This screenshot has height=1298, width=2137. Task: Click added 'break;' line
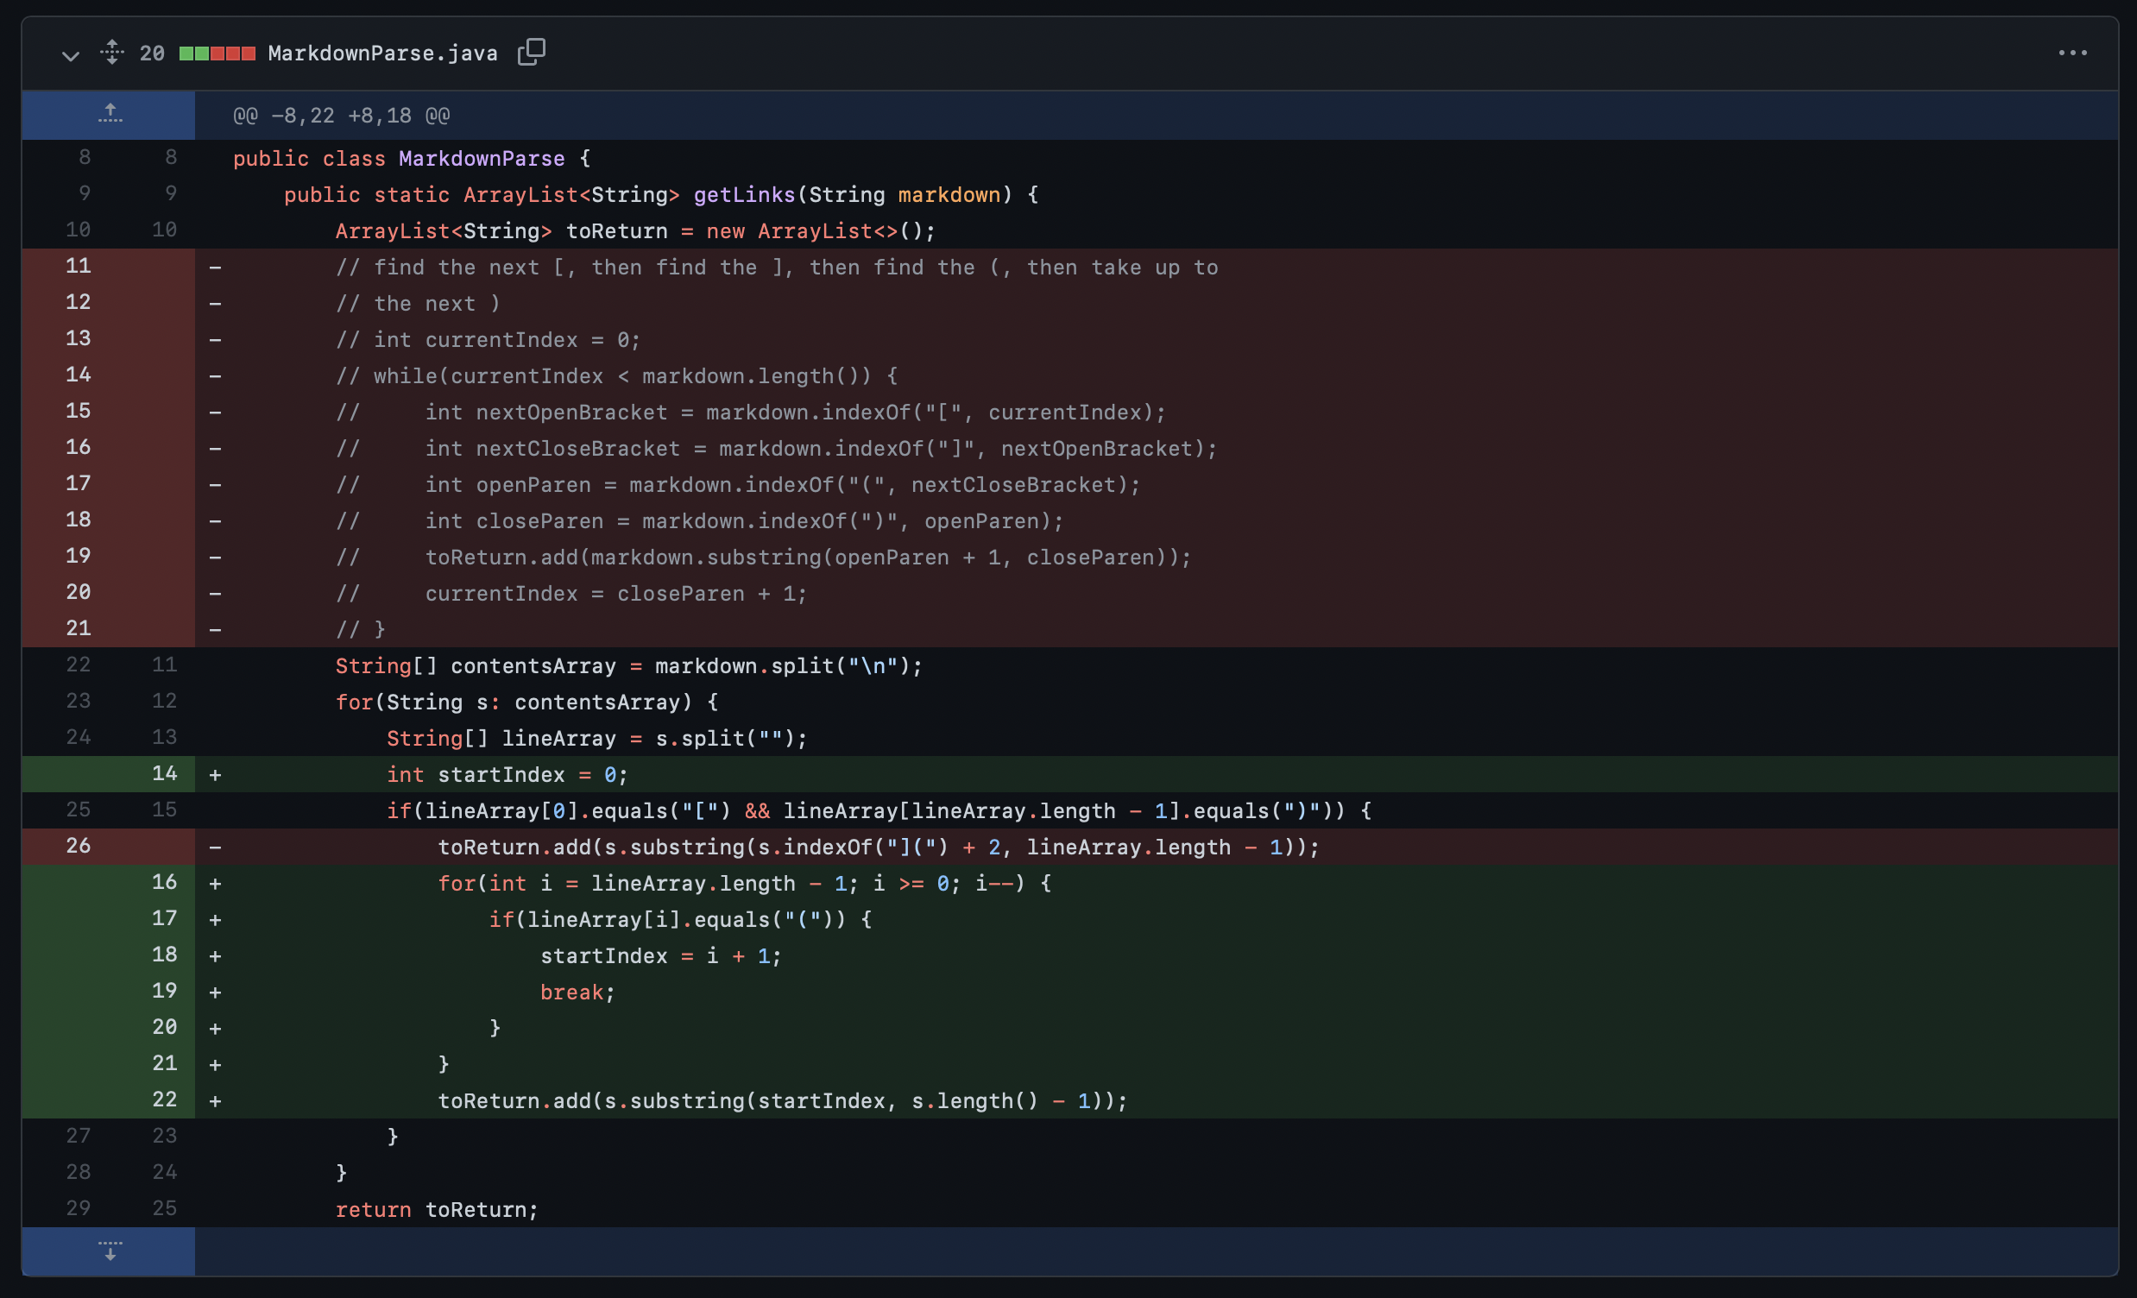point(577,992)
